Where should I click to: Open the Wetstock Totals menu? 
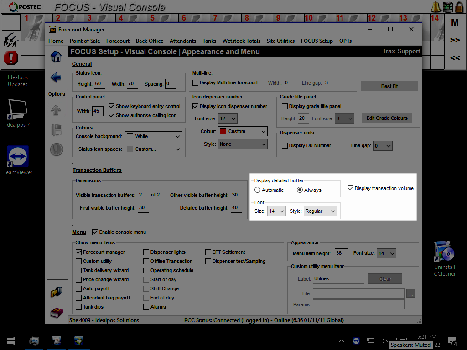[x=241, y=41]
